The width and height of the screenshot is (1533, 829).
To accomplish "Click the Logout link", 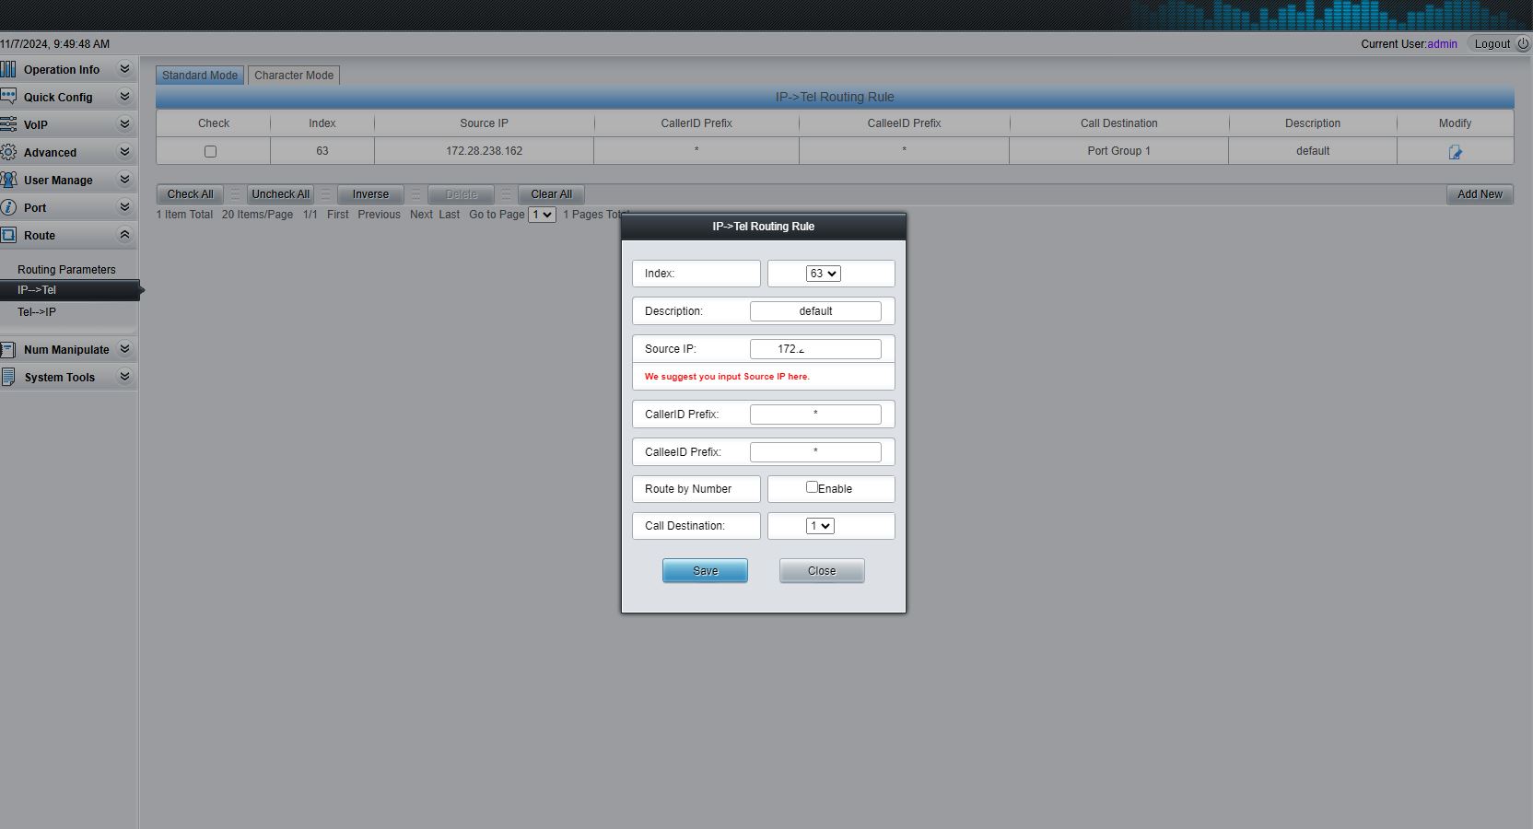I will (x=1492, y=43).
